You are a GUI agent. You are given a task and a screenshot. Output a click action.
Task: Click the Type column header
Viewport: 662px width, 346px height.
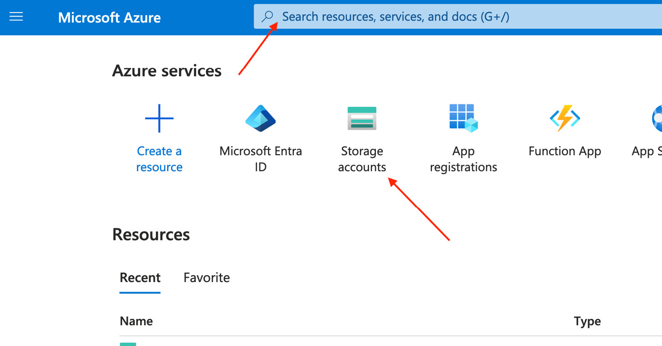pos(587,321)
